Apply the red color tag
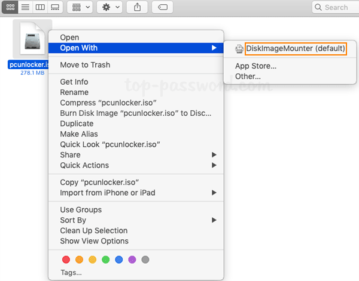The width and height of the screenshot is (359, 281). coord(66,260)
